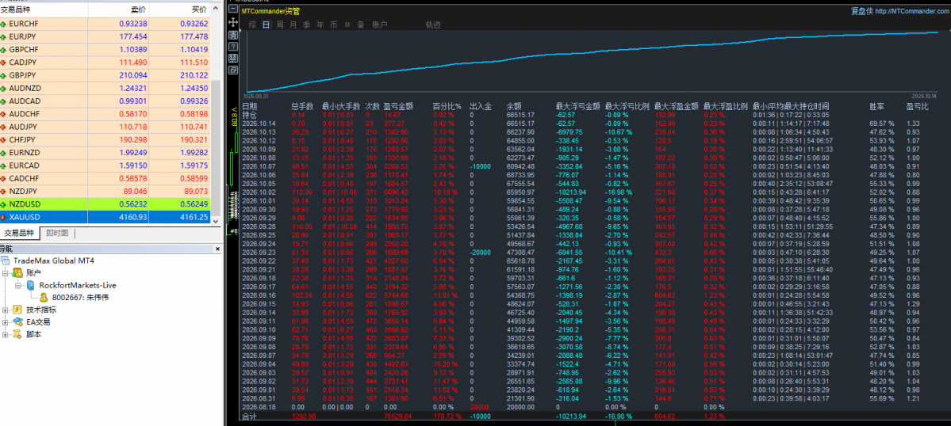The height and width of the screenshot is (426, 951).
Task: Click the 盈亏金额 column header
Action: [x=398, y=106]
